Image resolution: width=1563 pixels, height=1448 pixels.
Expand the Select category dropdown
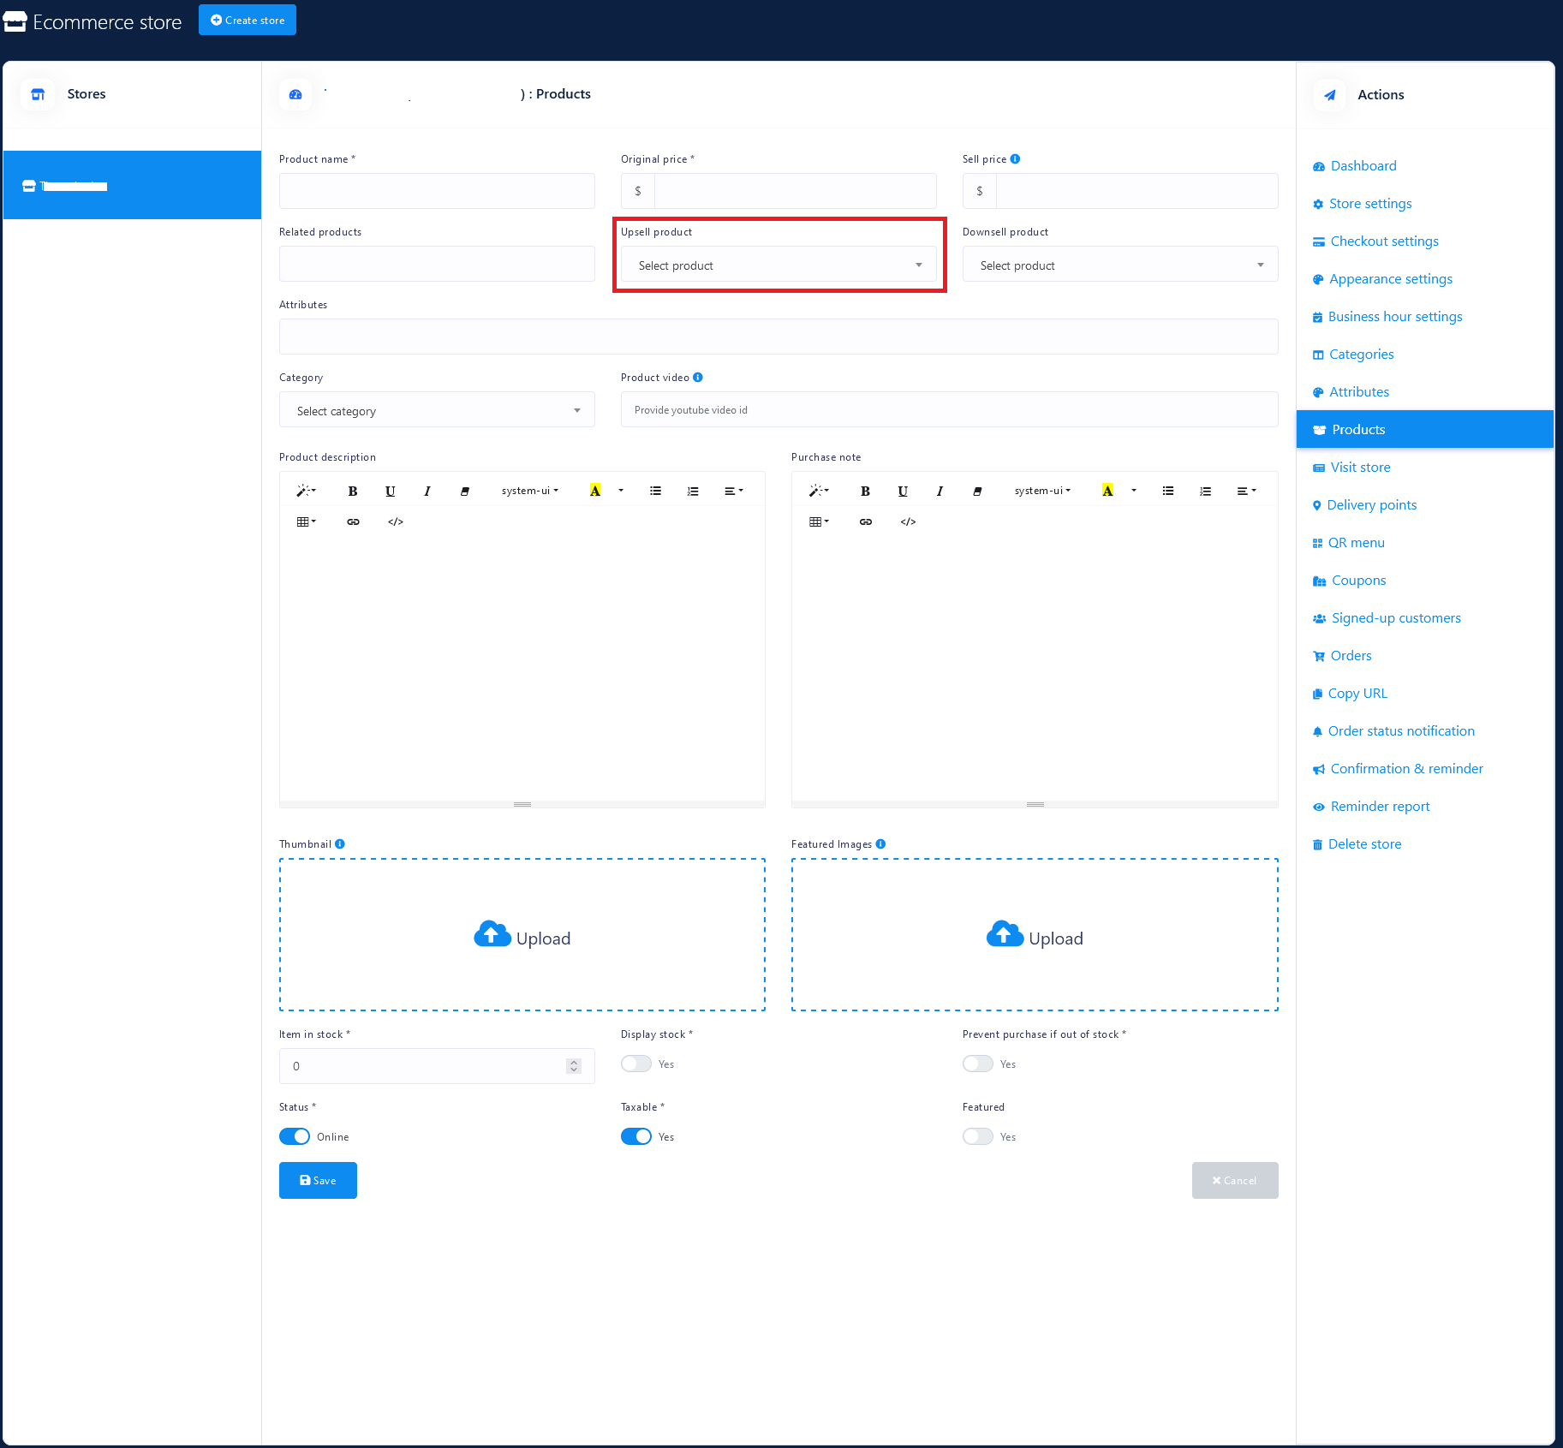pos(437,411)
